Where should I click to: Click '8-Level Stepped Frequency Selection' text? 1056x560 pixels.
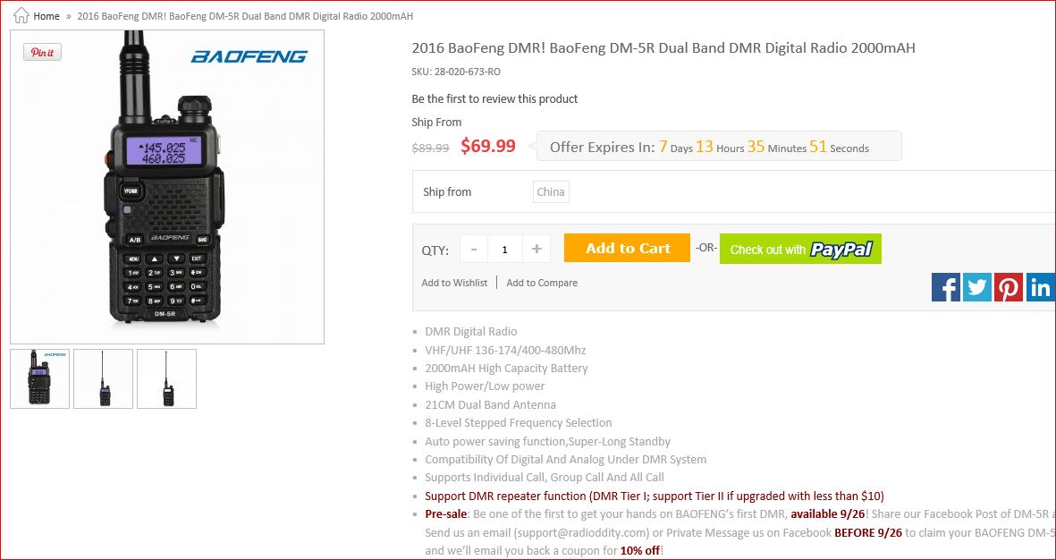click(x=518, y=423)
